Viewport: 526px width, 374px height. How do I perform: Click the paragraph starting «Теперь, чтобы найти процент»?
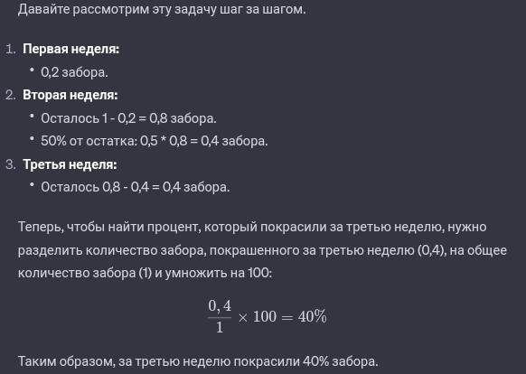click(262, 250)
